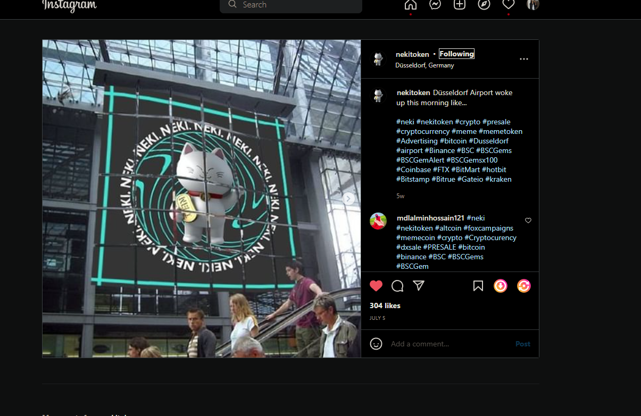Viewport: 641px width, 416px height.
Task: Open #dxsale hashtag in comment
Action: coord(409,247)
